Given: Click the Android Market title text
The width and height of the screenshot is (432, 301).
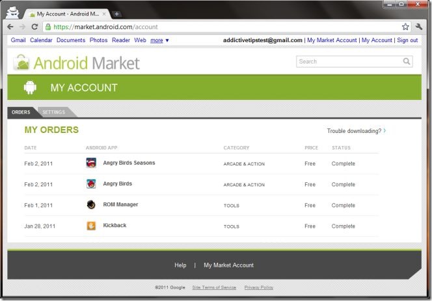Looking at the screenshot, I should [87, 63].
